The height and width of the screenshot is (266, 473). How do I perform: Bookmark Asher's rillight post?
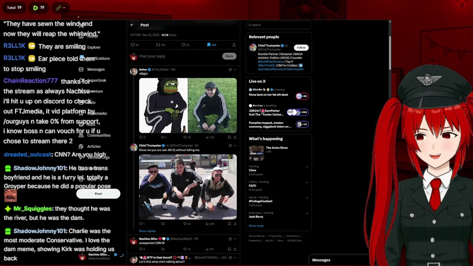(229, 137)
